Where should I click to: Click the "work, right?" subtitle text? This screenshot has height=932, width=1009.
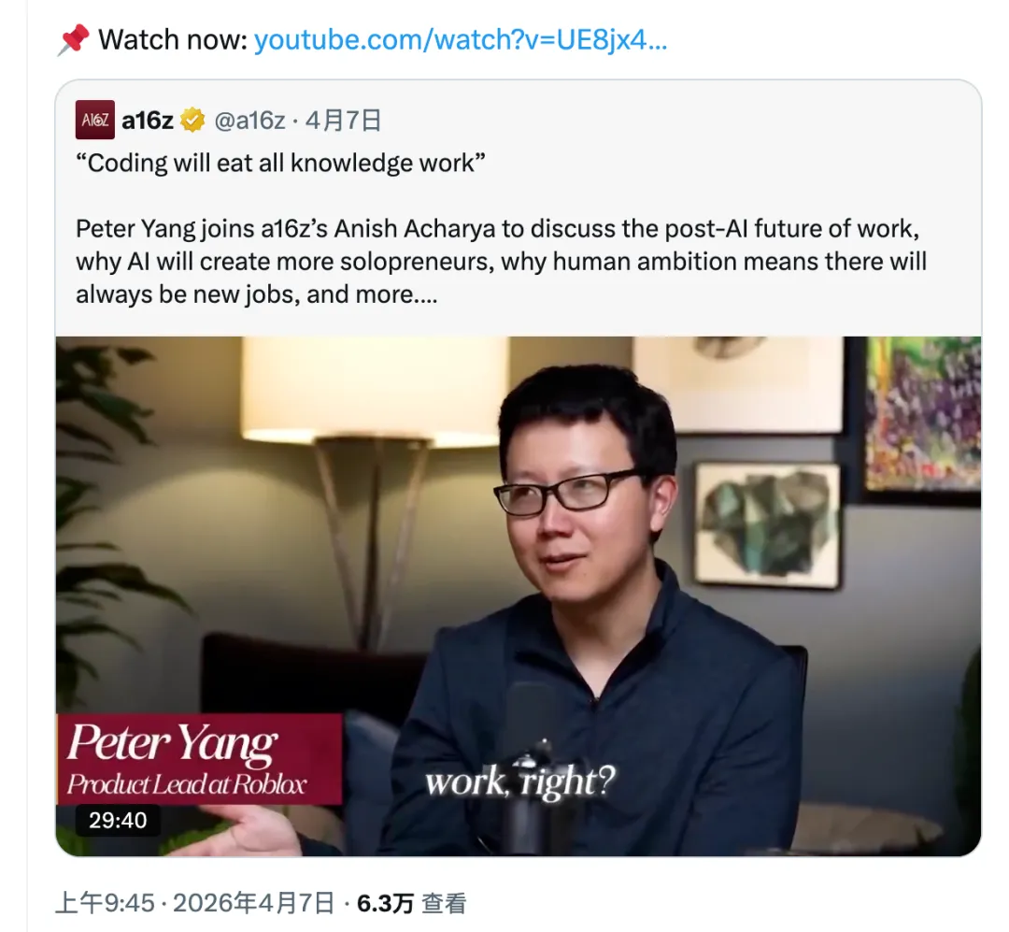(520, 781)
